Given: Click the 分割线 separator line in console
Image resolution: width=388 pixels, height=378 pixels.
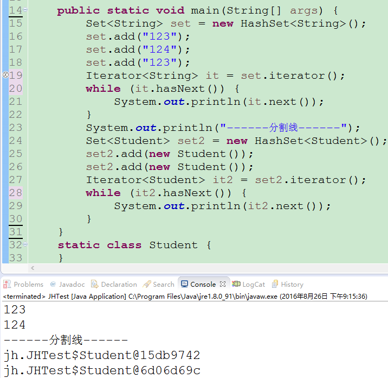Looking at the screenshot, I should [x=66, y=340].
